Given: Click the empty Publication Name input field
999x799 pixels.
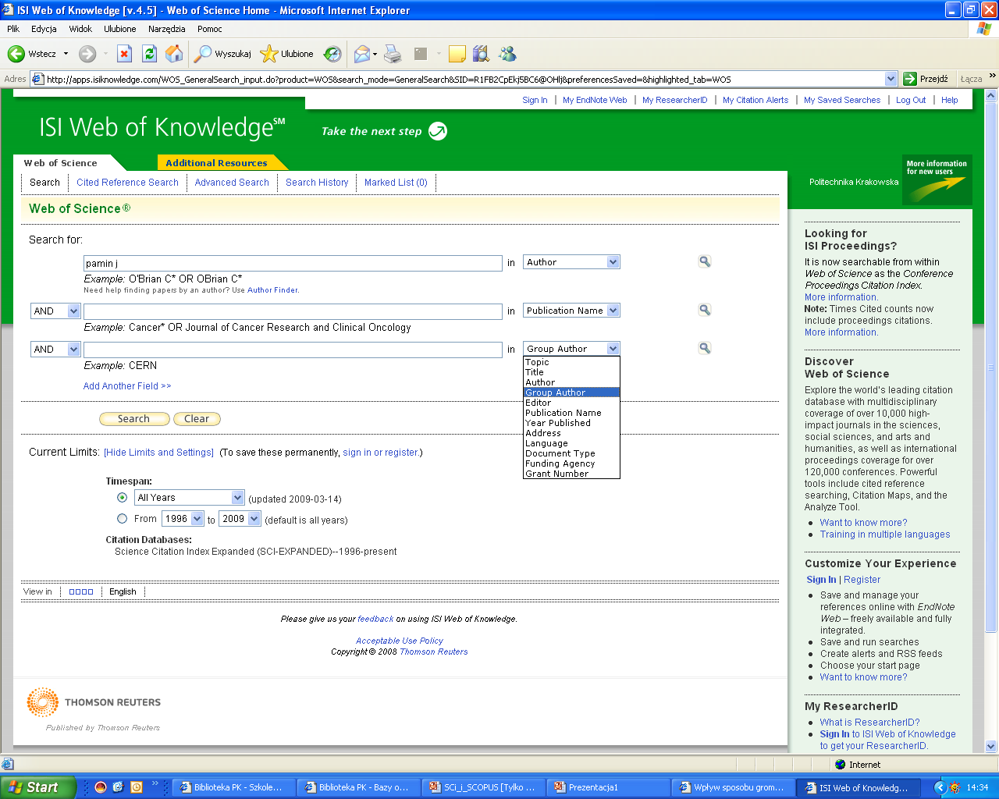Looking at the screenshot, I should click(293, 312).
